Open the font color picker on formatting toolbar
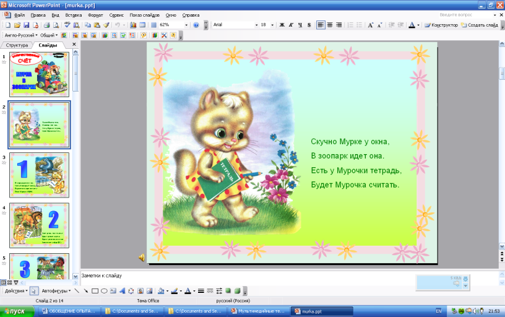 (x=419, y=25)
